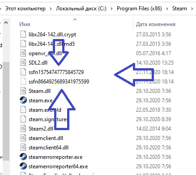Select the libx264-142.dll.crypt file icon
The width and height of the screenshot is (196, 175).
coord(23,35)
